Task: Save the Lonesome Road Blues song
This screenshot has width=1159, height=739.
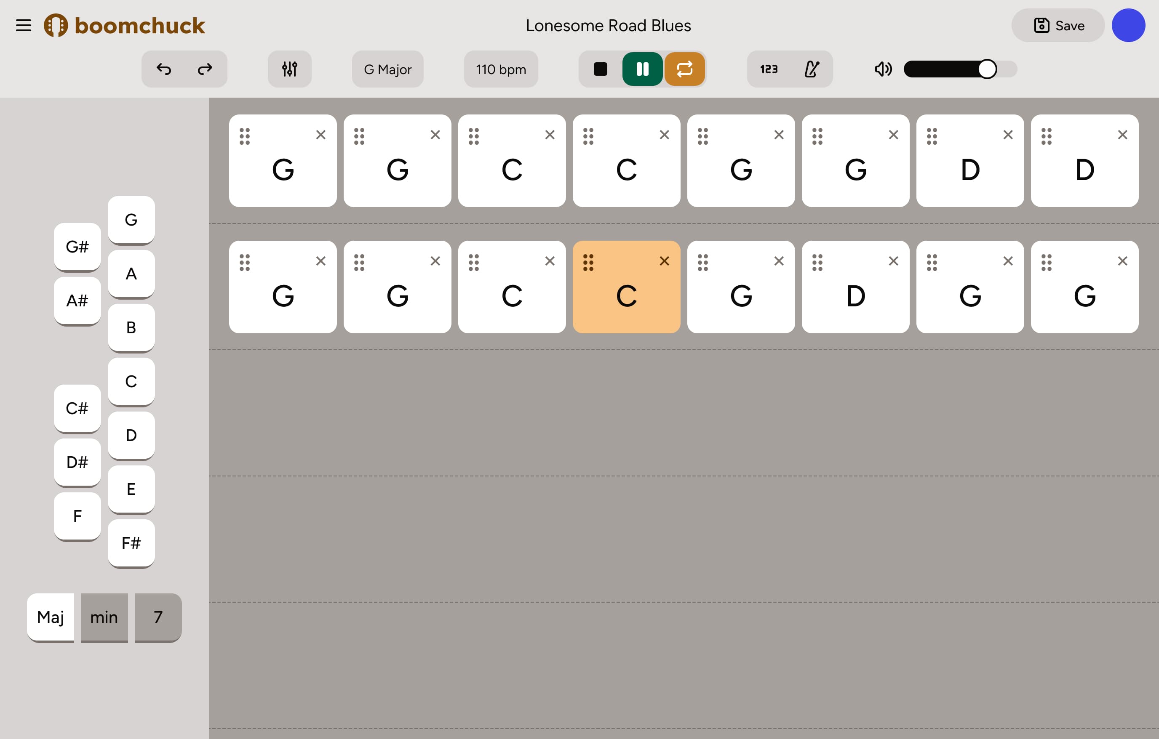Action: click(x=1058, y=25)
